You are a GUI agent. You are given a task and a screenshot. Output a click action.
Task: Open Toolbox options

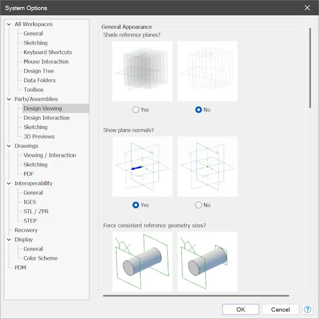click(x=33, y=89)
